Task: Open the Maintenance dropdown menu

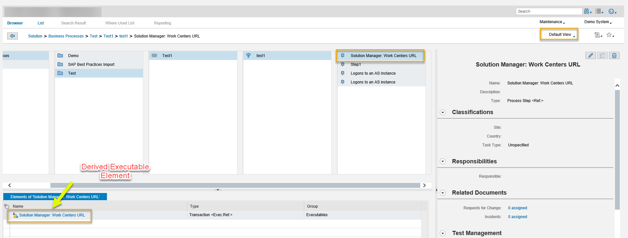Action: pyautogui.click(x=552, y=22)
